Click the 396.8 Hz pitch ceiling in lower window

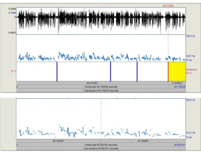coord(190,100)
